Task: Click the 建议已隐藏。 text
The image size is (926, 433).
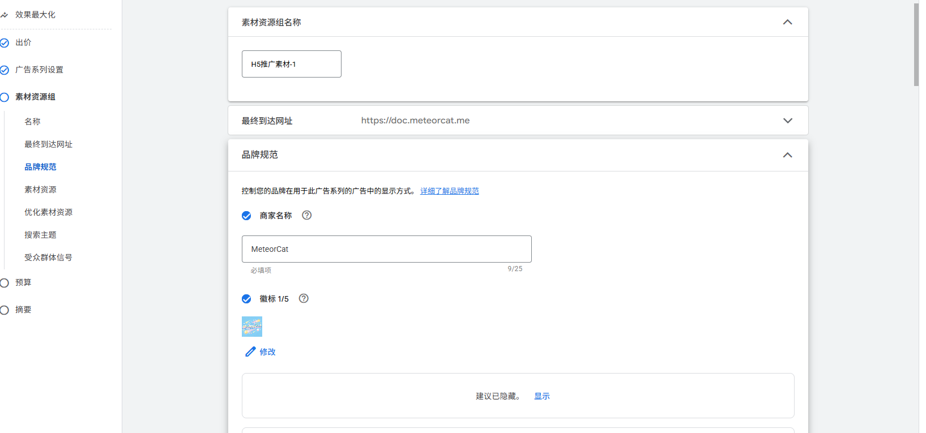Action: pos(498,396)
